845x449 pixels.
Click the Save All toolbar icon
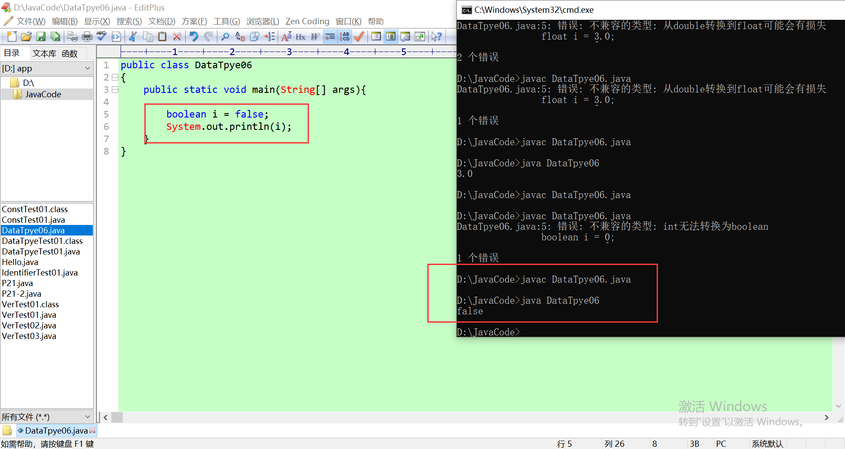(x=55, y=37)
